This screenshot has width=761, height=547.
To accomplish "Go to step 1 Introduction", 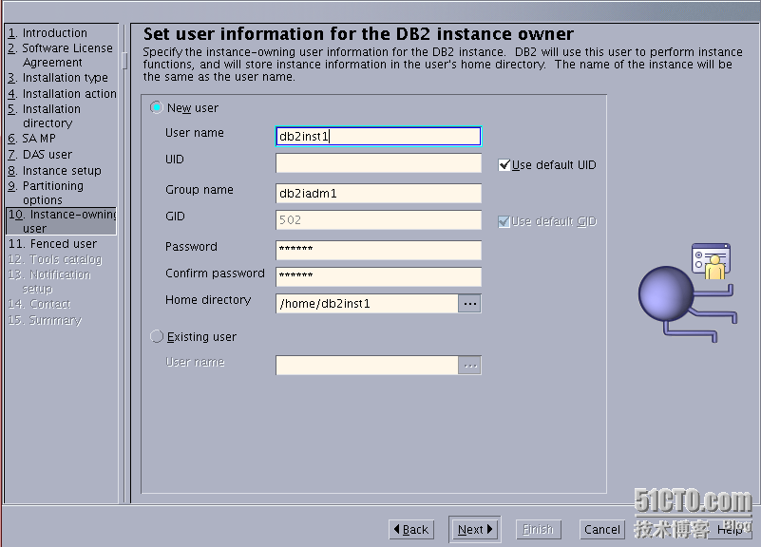I will click(x=48, y=33).
